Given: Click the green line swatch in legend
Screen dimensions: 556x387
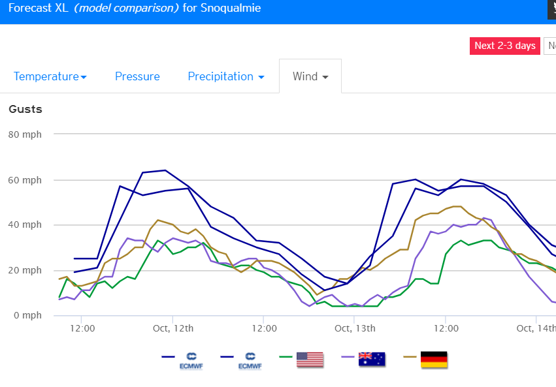Looking at the screenshot, I should (x=285, y=357).
